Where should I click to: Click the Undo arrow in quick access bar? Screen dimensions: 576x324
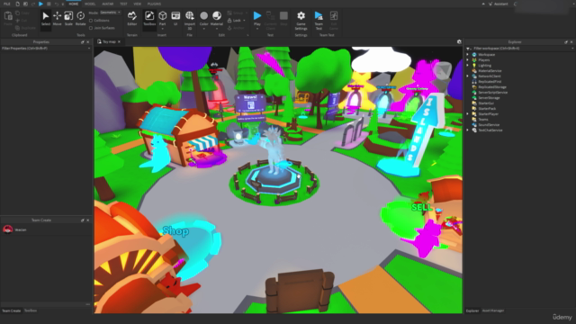(x=56, y=4)
